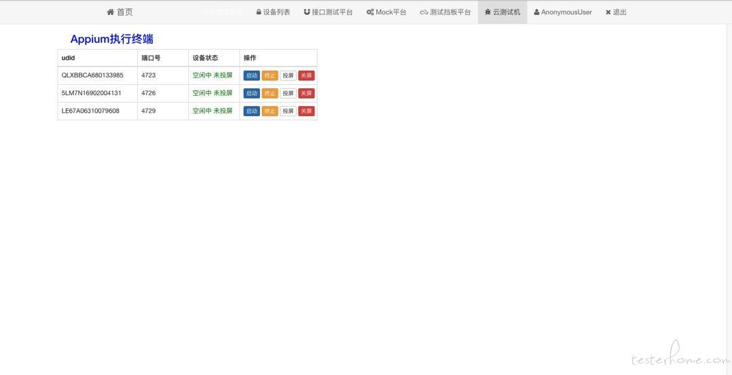Click port number 4726
732x375 pixels.
[x=149, y=93]
